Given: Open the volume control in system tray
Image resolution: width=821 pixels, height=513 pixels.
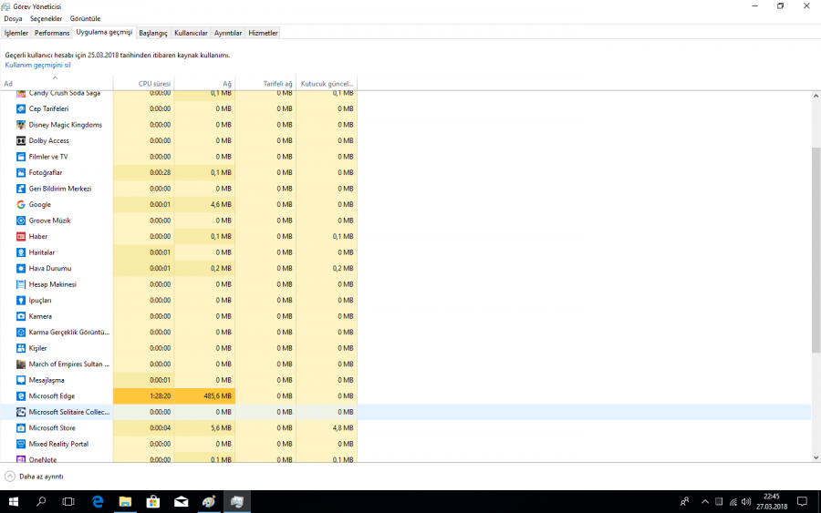Looking at the screenshot, I should 746,502.
